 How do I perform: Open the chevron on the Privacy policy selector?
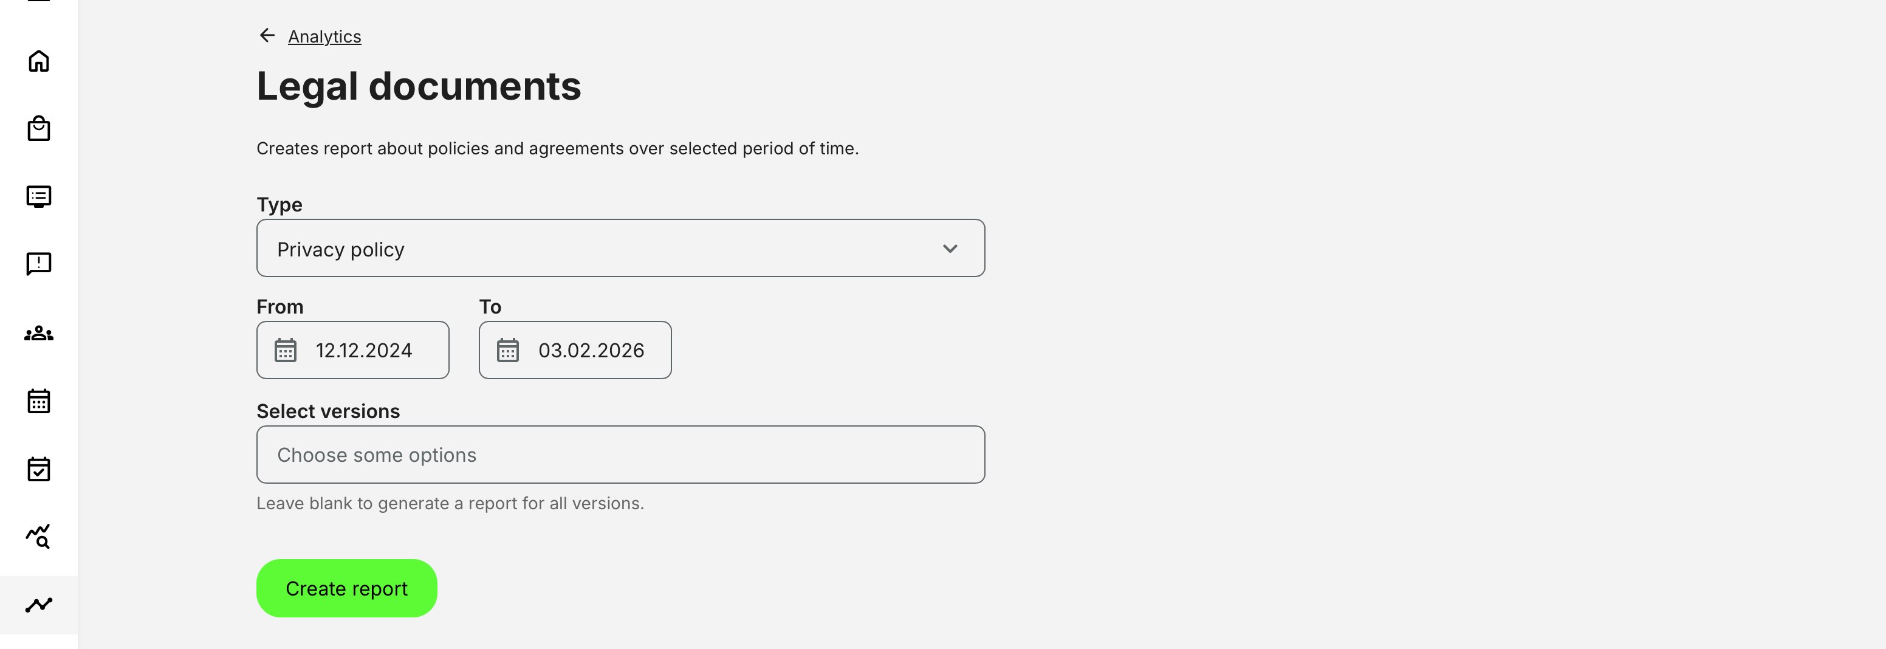[x=951, y=249]
